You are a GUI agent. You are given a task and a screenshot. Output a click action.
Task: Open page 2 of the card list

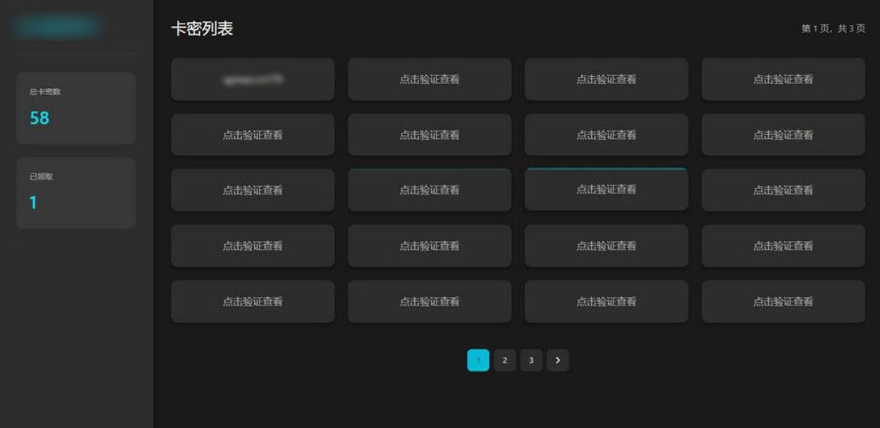[x=505, y=360]
